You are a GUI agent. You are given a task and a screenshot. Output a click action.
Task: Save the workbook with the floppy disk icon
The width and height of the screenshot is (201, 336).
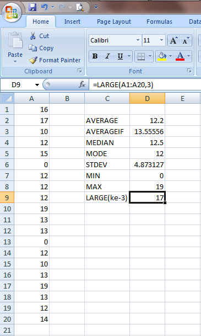point(32,7)
